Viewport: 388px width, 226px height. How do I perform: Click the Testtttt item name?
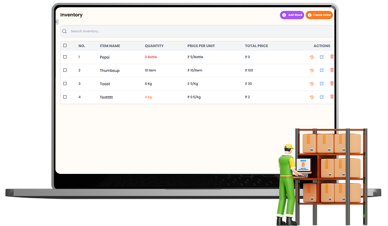tap(106, 97)
